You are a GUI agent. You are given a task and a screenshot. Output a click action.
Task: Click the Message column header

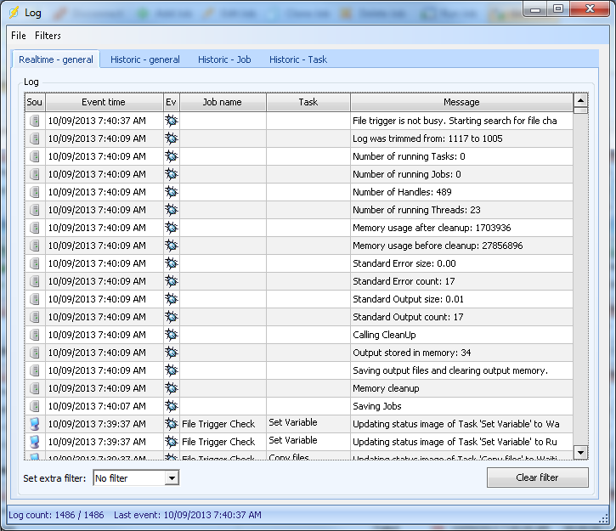(461, 102)
